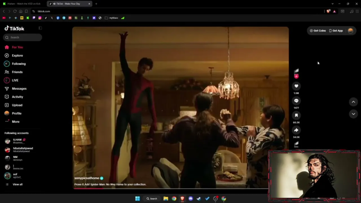361x203 pixels.
Task: Click the TikTok search field
Action: (x=23, y=37)
